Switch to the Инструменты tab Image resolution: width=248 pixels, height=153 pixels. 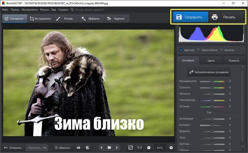[x=41, y=19]
